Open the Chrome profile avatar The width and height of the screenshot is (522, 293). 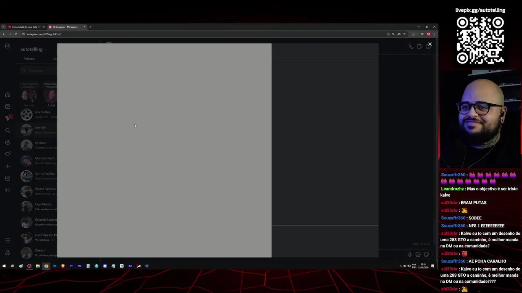[x=428, y=34]
